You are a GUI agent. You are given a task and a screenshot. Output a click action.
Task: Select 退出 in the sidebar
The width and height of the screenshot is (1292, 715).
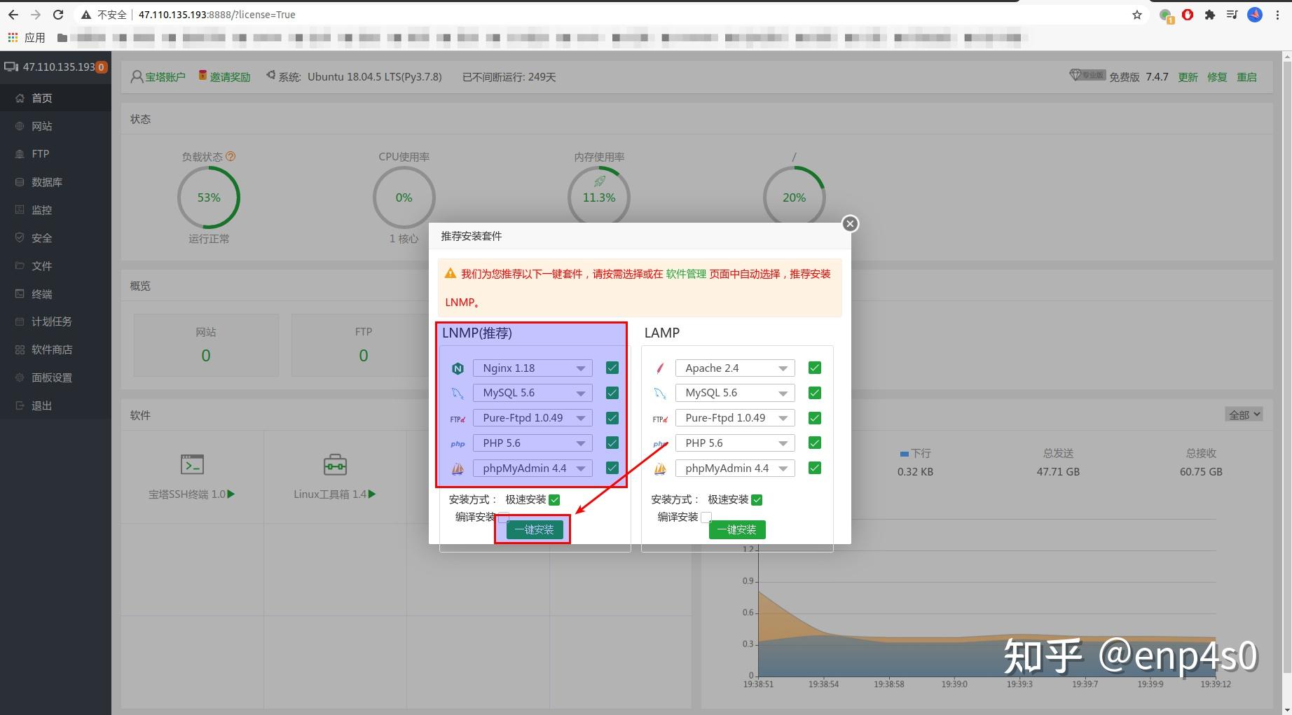tap(55, 405)
